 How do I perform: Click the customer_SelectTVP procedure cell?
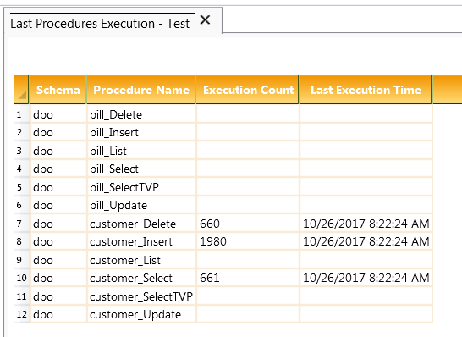click(141, 296)
